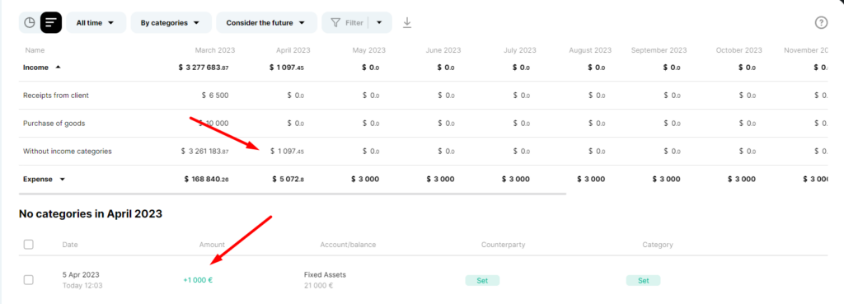This screenshot has height=304, width=844.
Task: Check the 5 Apr 2023 transaction checkbox
Action: click(29, 280)
